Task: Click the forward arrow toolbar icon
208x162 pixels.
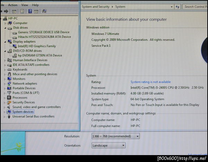Action: click(x=6, y=11)
